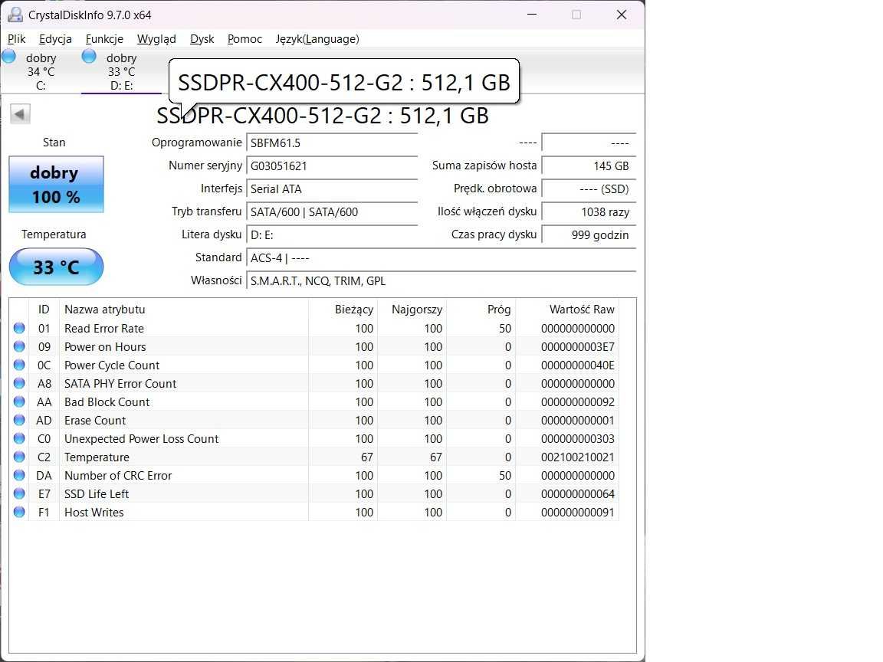
Task: Click the Próg column header
Action: click(481, 309)
